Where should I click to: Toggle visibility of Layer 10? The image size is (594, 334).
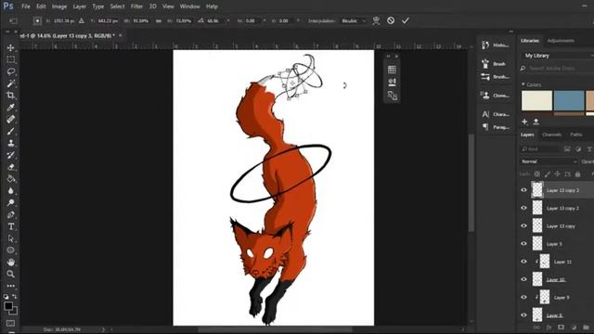coord(523,279)
